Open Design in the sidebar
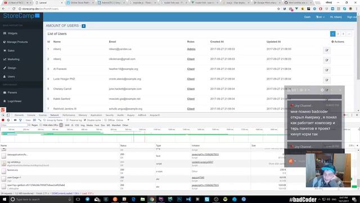This screenshot has width=360, height=203. [12, 68]
